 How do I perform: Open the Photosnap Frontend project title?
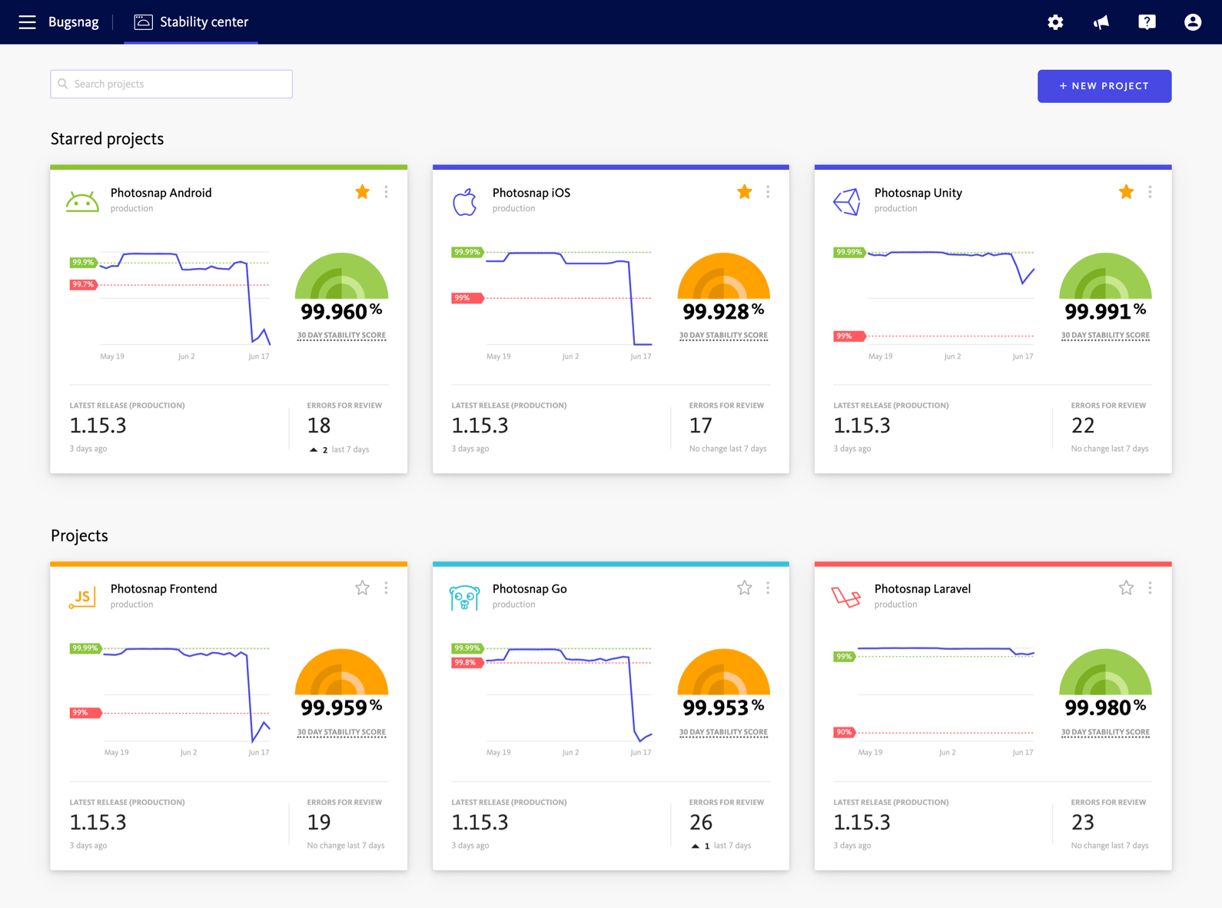(164, 589)
